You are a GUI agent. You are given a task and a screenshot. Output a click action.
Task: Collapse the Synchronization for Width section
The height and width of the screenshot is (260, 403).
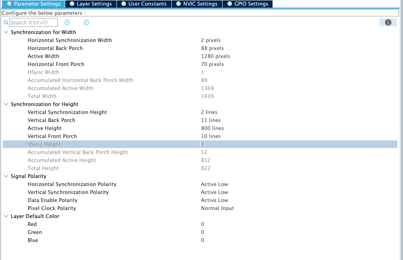point(6,32)
